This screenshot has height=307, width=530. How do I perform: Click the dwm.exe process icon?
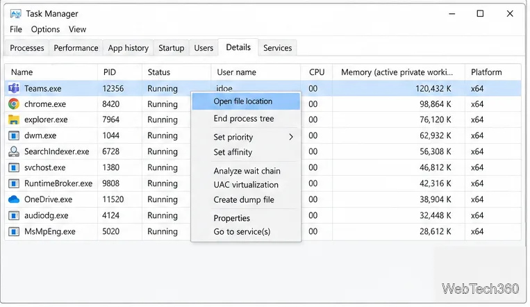(13, 135)
